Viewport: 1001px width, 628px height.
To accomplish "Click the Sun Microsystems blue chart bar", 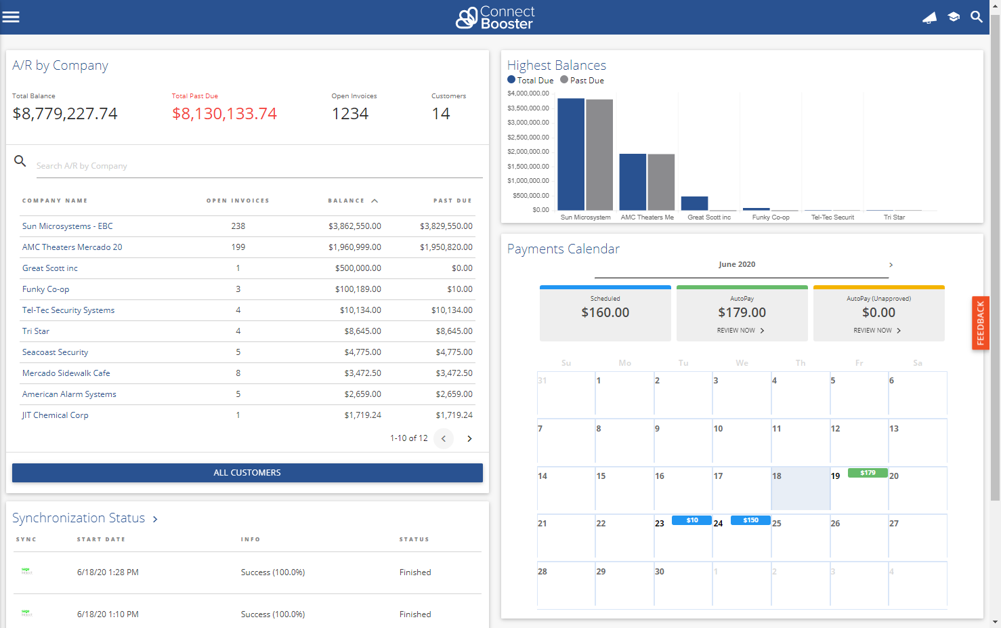I will (x=570, y=154).
